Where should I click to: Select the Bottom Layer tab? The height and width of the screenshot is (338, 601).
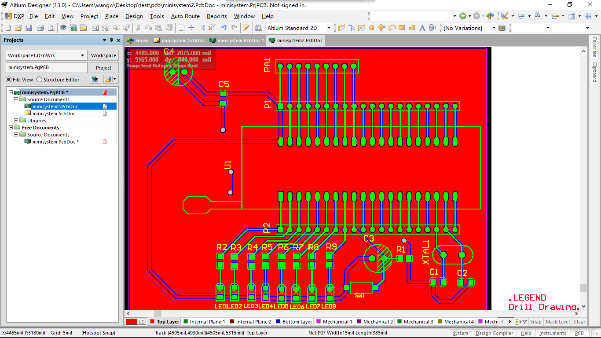point(293,322)
